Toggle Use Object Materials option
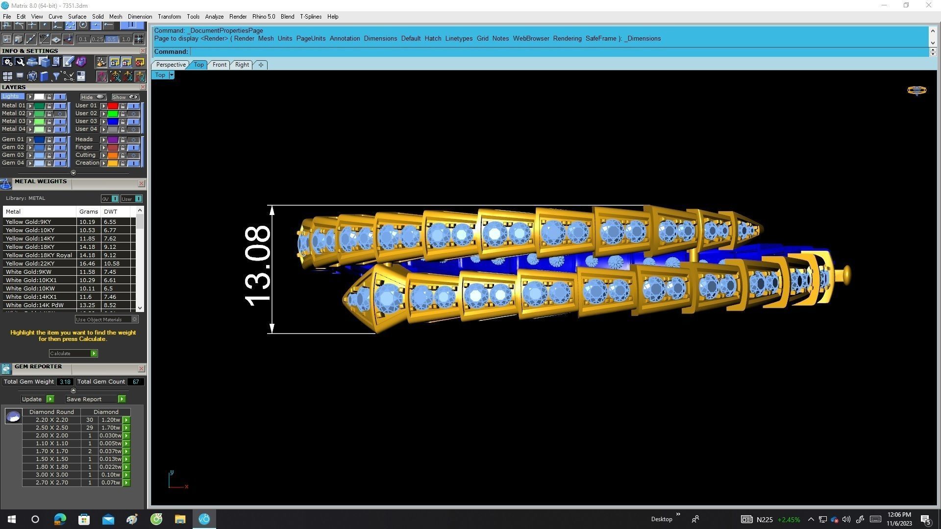 tap(134, 319)
